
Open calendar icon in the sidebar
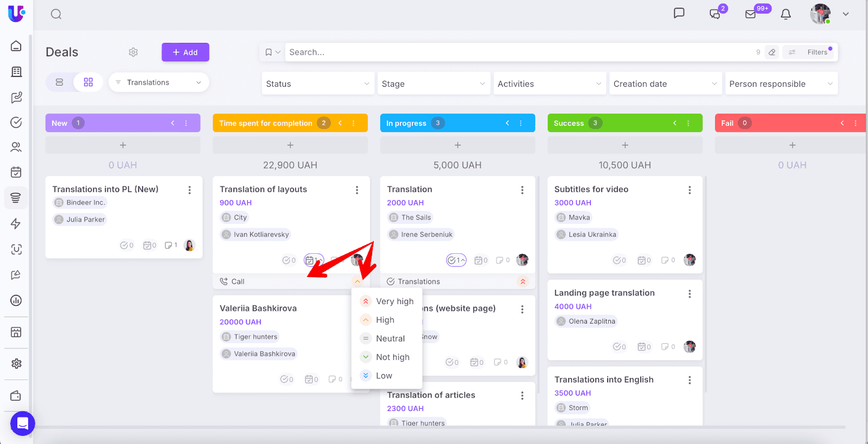pos(16,172)
